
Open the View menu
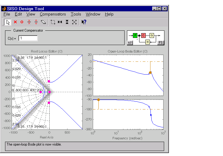[31, 14]
